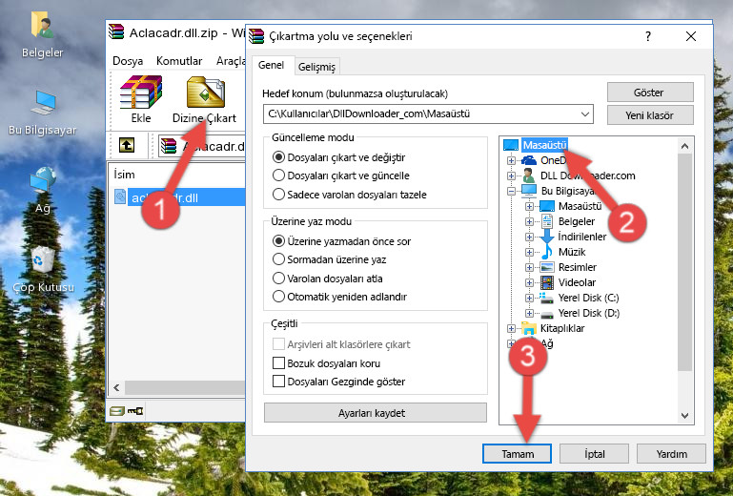Select Yerel Disk (C:) in the tree

click(588, 298)
